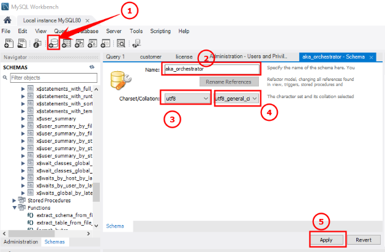The image size is (385, 252).
Task: Expand the Stored Procedures node
Action: coord(14,200)
